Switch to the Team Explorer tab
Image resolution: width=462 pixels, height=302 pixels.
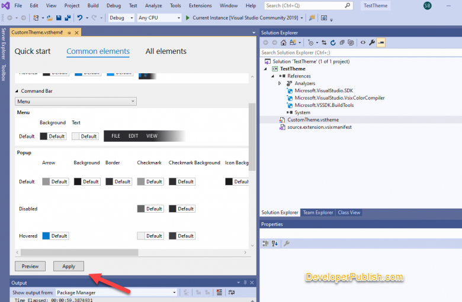(x=318, y=213)
